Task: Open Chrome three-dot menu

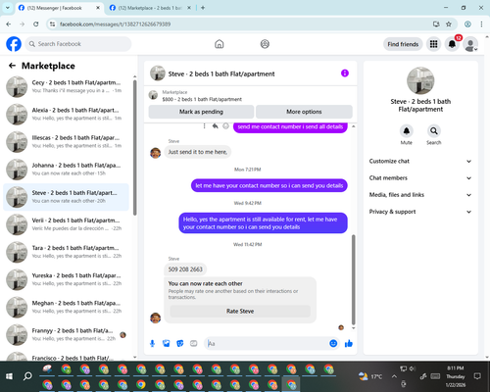Action: (481, 24)
